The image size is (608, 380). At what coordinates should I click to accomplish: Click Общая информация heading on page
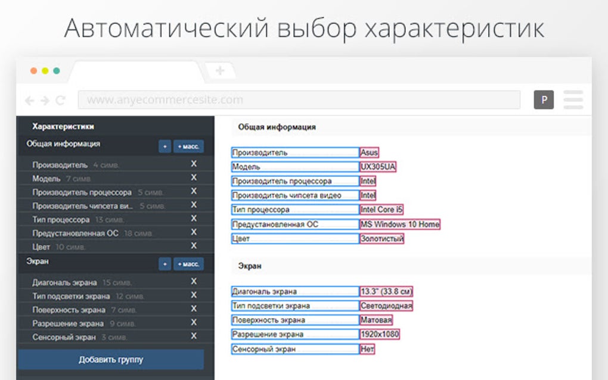pyautogui.click(x=277, y=127)
